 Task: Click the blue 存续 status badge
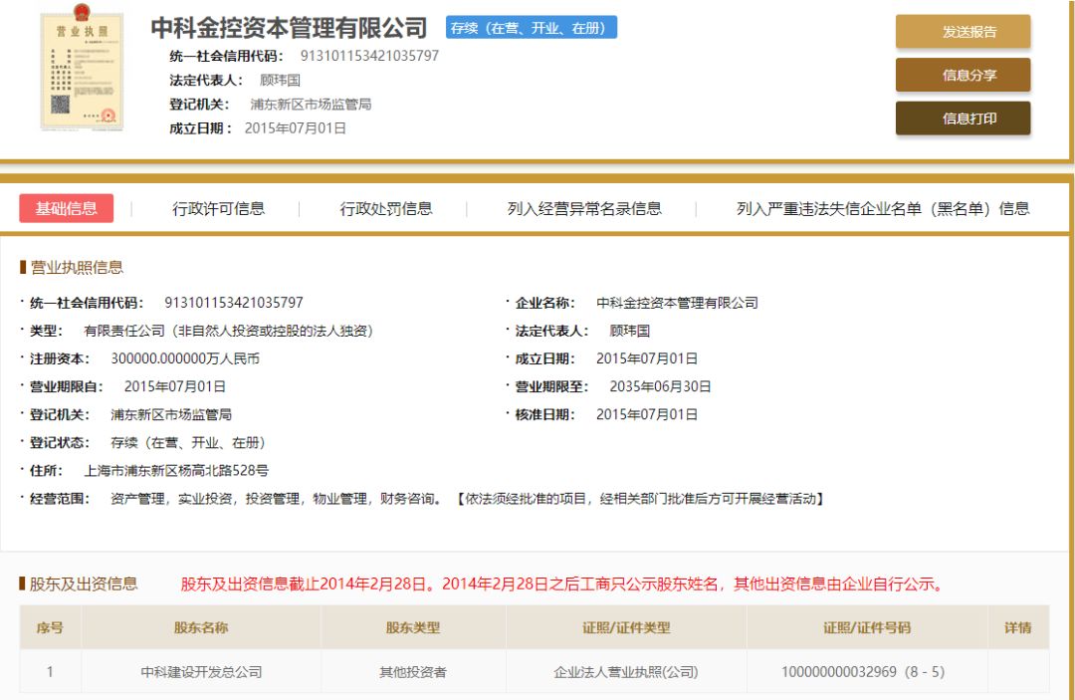pos(532,28)
